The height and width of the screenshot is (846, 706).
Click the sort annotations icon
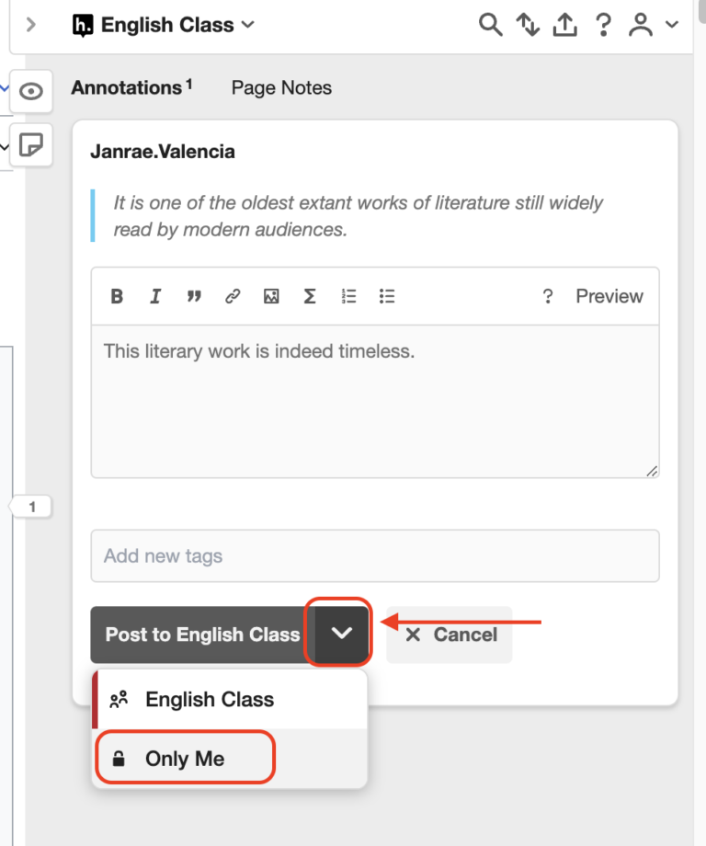[527, 25]
